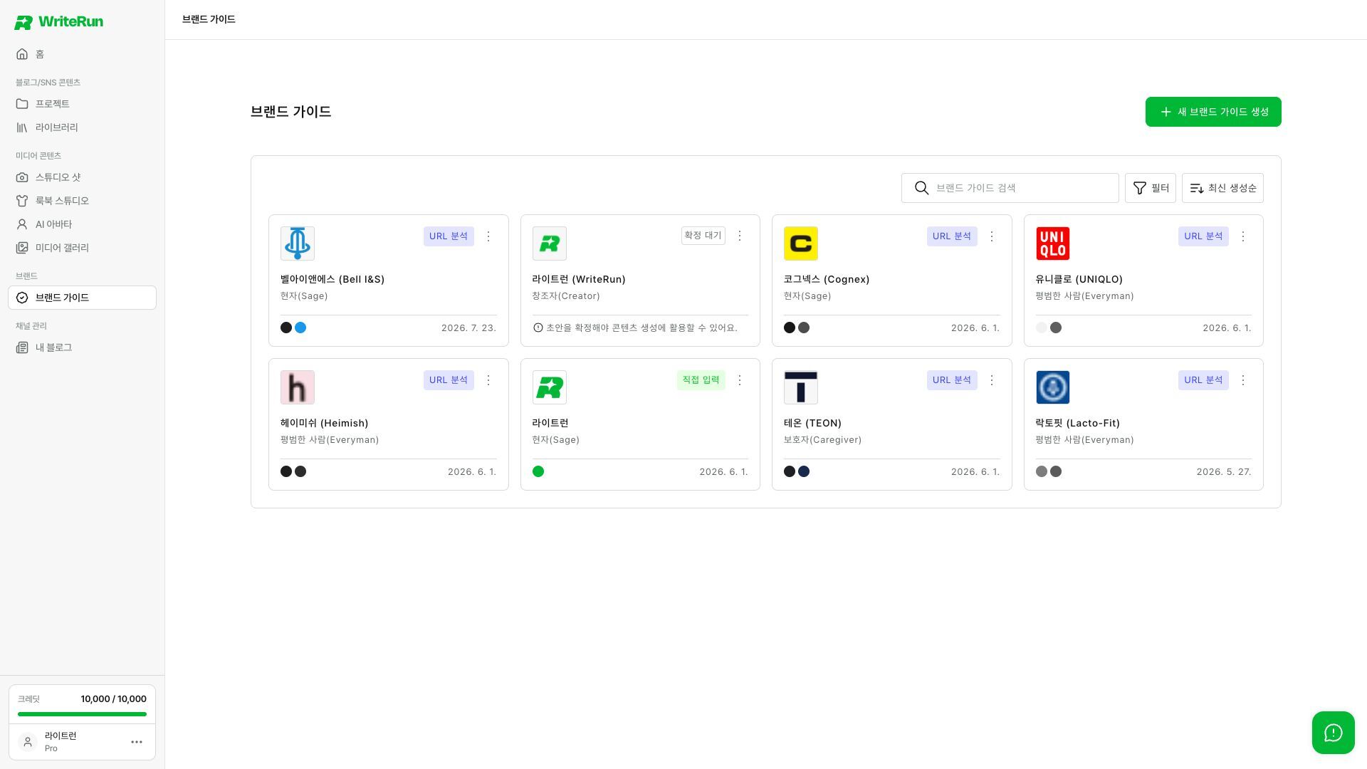Open the AI 아바타 person icon
This screenshot has width=1367, height=769.
click(x=22, y=224)
